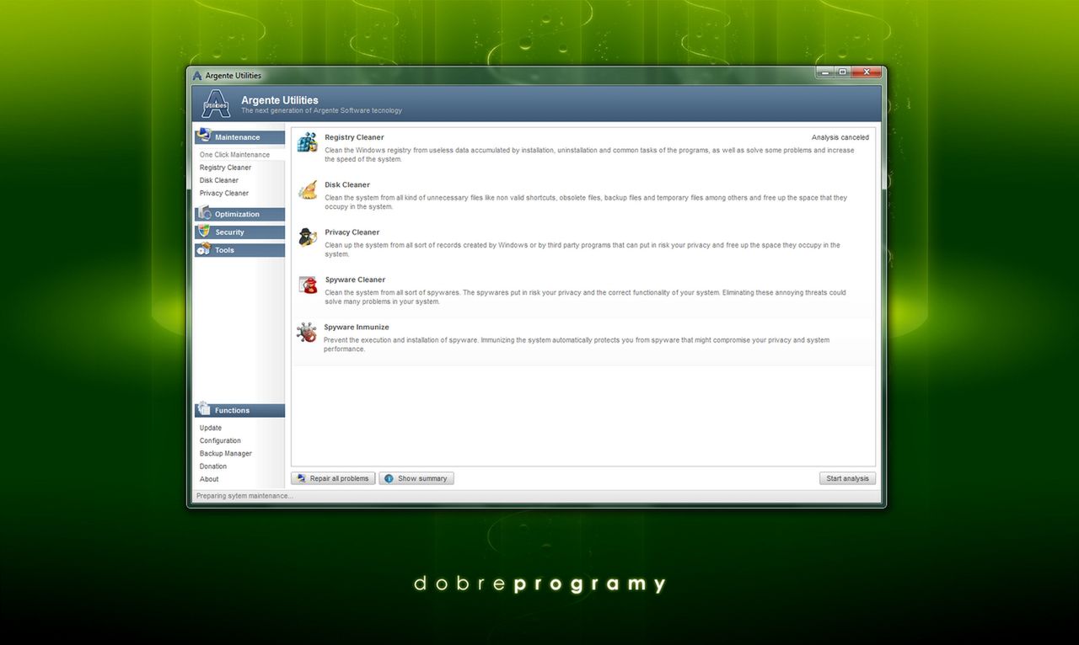Screen dimensions: 1079x645
Task: Open the Donation link
Action: [213, 466]
